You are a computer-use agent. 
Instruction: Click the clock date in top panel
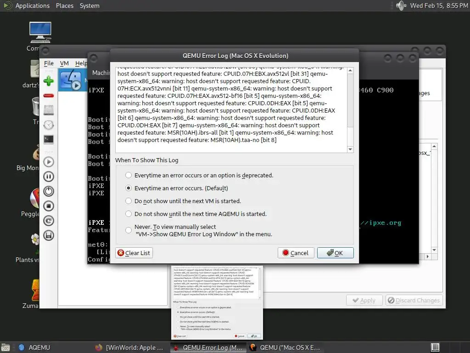pos(439,6)
